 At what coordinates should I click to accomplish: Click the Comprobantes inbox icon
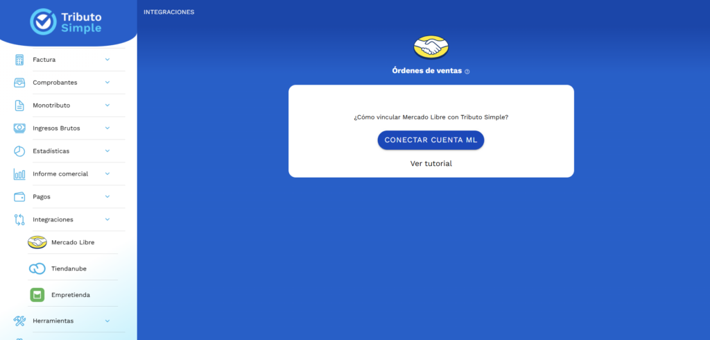point(19,83)
